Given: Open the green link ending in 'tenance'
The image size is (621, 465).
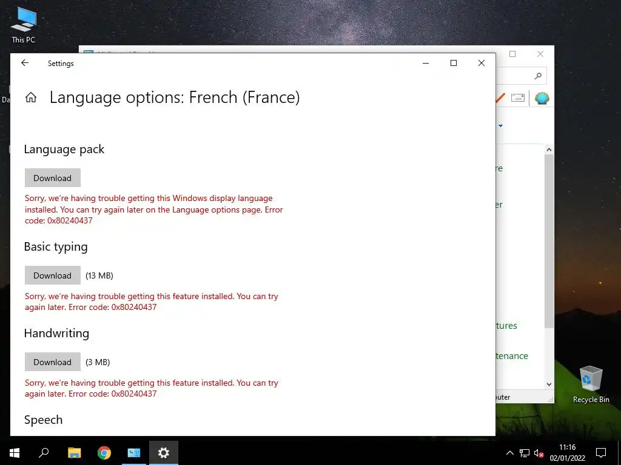Looking at the screenshot, I should point(512,356).
